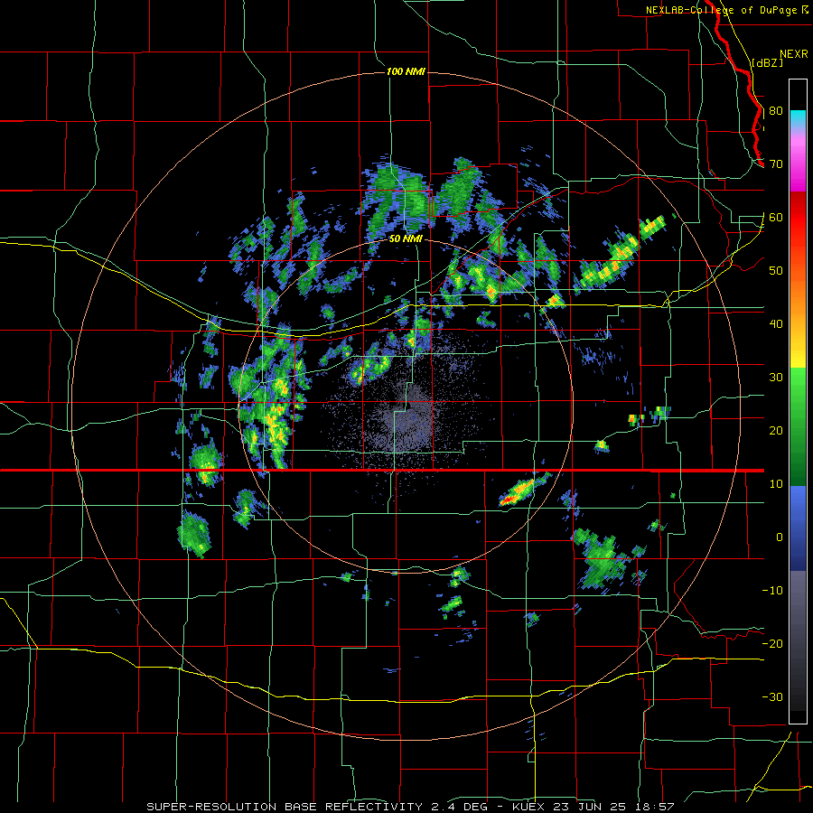Click the 0 dBZ legend value
The width and height of the screenshot is (813, 813).
780,537
